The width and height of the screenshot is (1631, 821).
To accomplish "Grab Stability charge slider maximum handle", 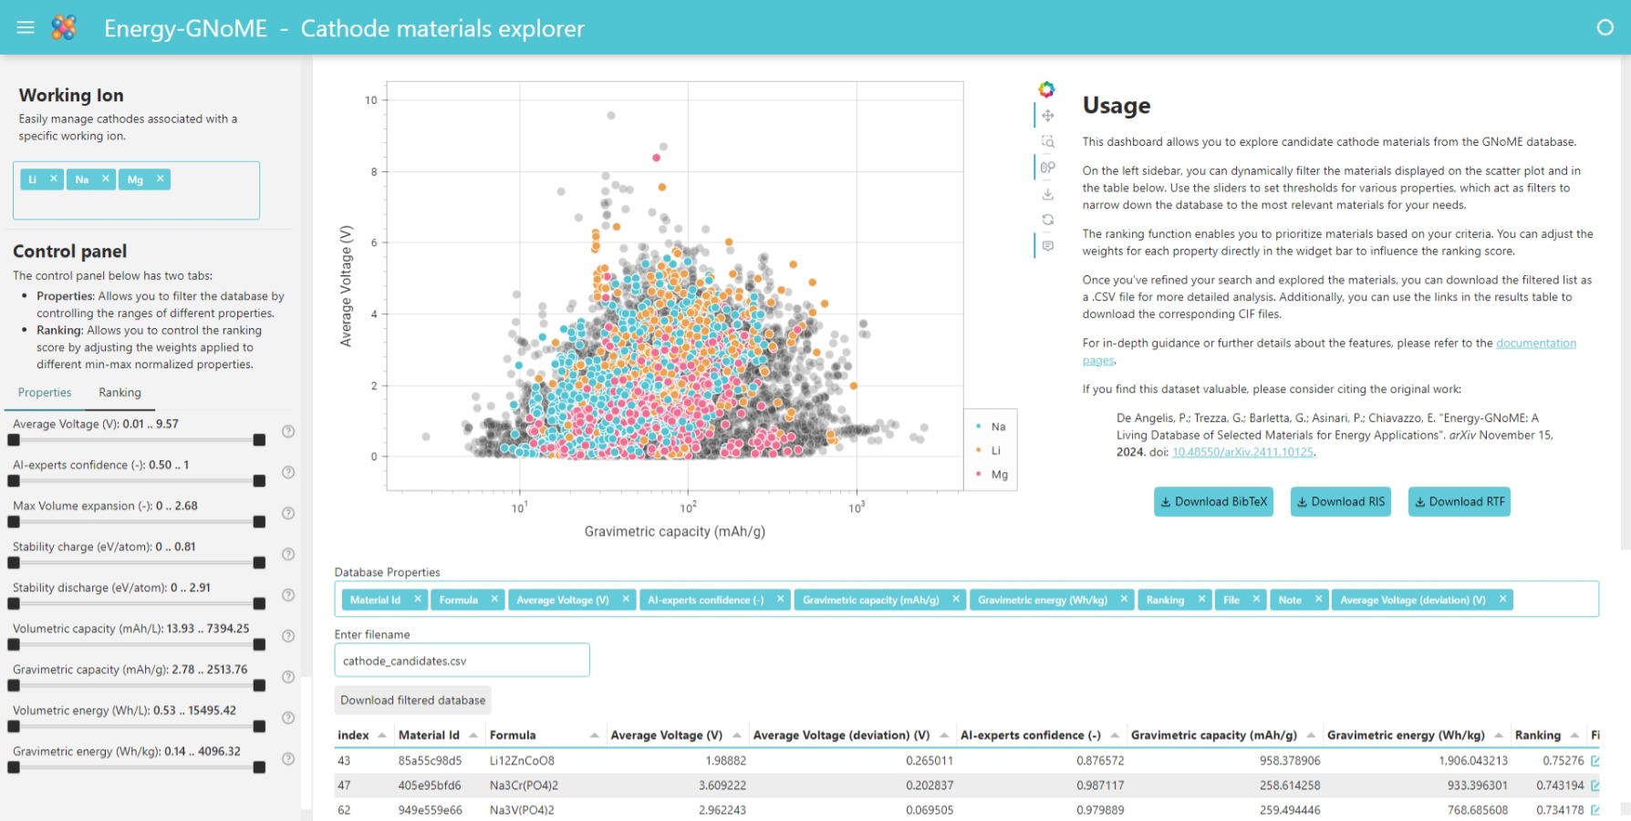I will 259,563.
